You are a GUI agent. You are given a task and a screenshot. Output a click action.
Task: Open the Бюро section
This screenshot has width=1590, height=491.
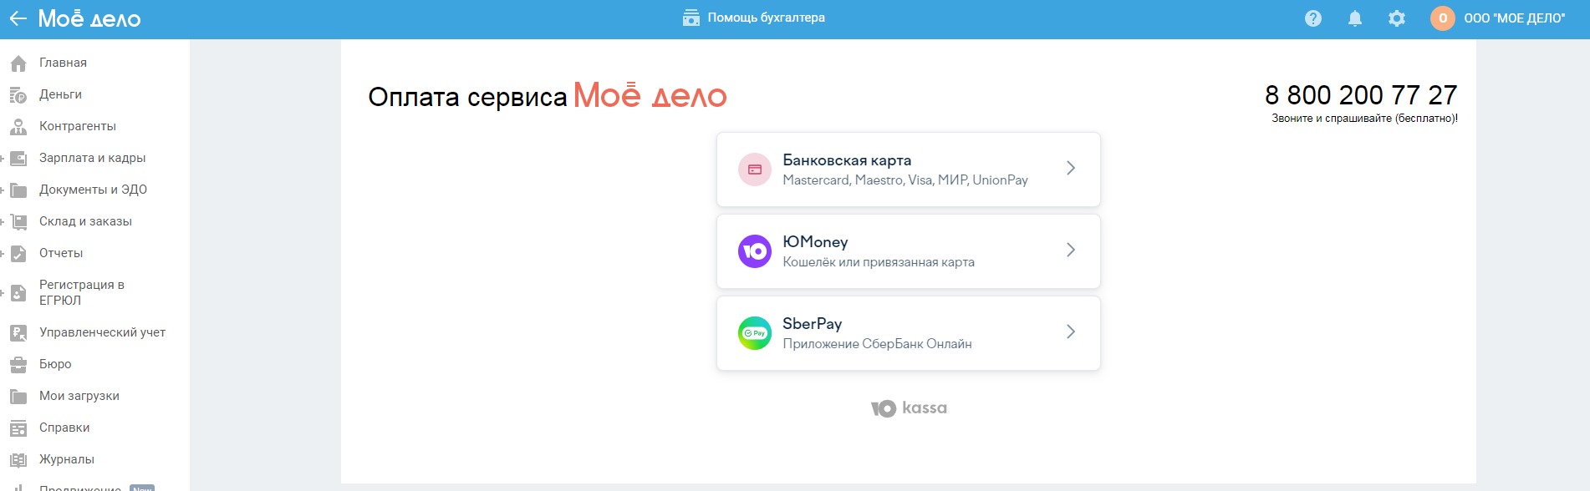[55, 364]
